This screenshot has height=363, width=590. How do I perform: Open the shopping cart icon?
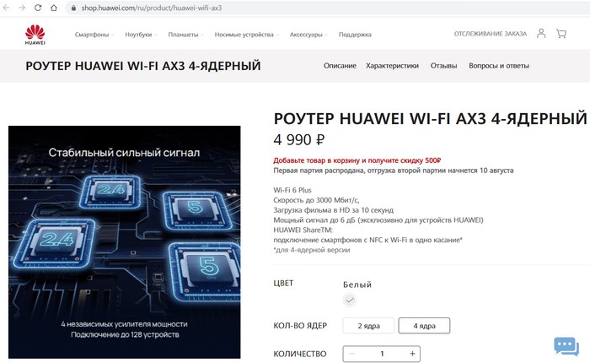coord(561,34)
